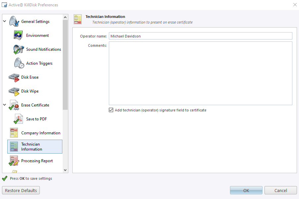Click the Save to PDF icon

click(18, 119)
